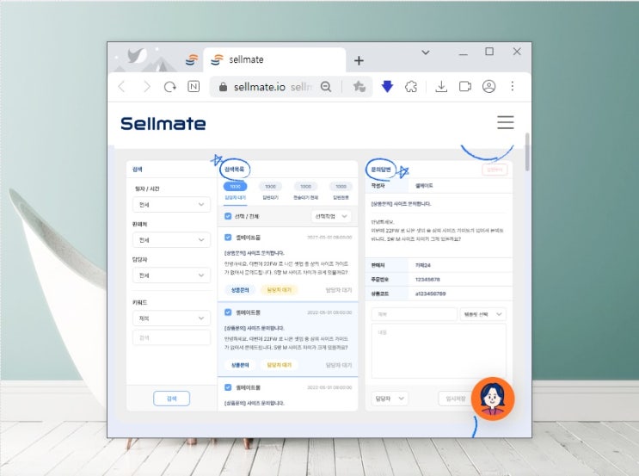Image resolution: width=639 pixels, height=476 pixels.
Task: Switch to the 답변대기 tab
Action: coord(270,191)
